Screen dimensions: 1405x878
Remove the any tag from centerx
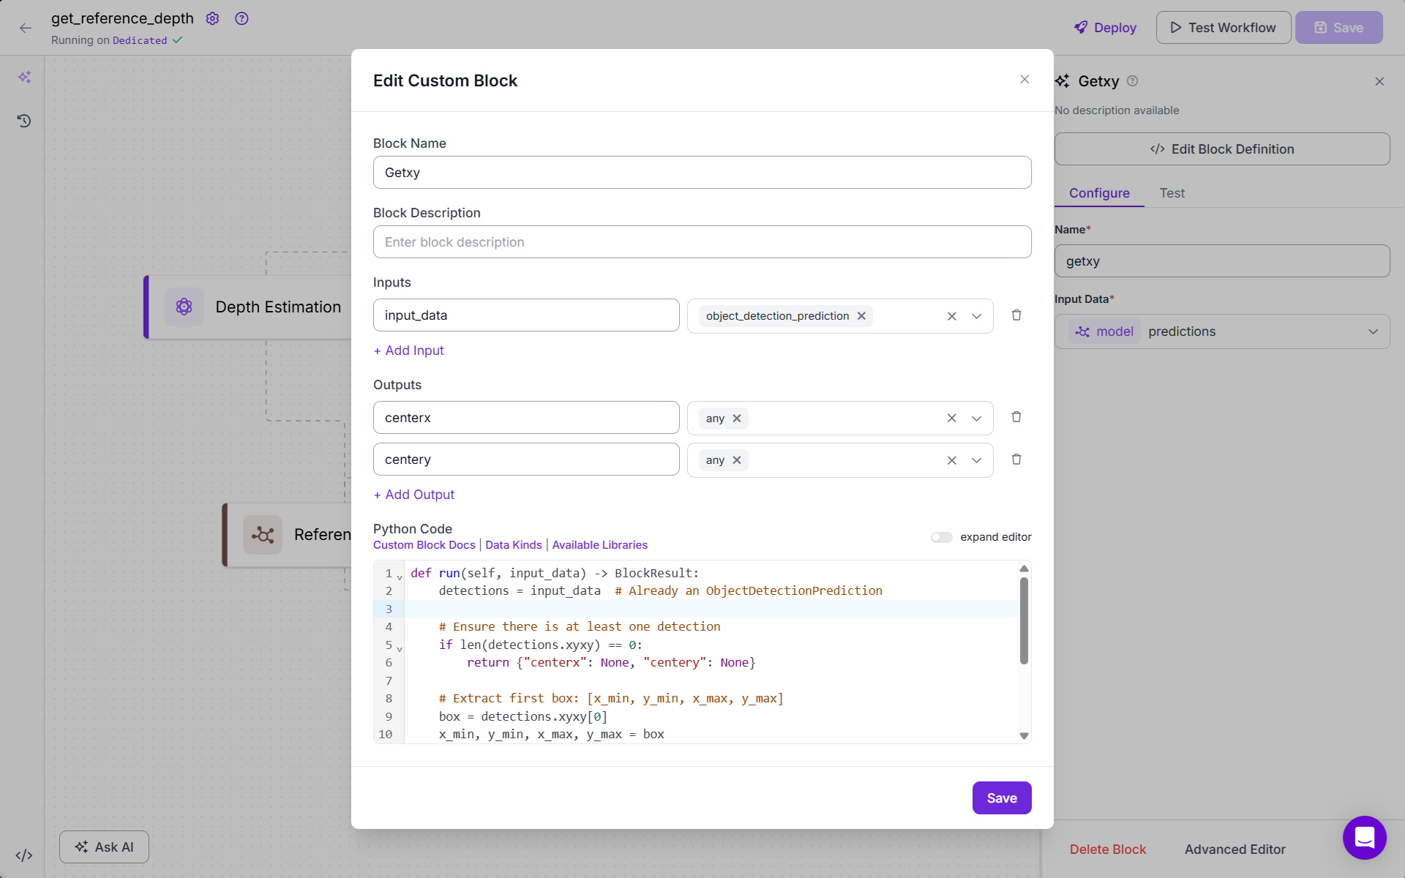pos(737,419)
